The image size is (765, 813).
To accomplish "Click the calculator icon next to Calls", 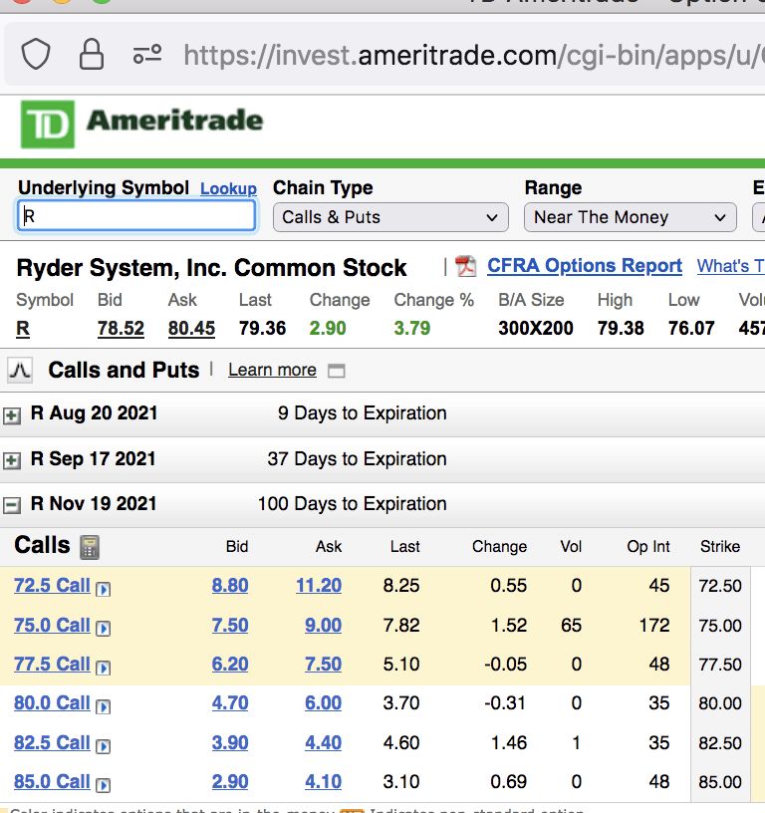I will [91, 547].
